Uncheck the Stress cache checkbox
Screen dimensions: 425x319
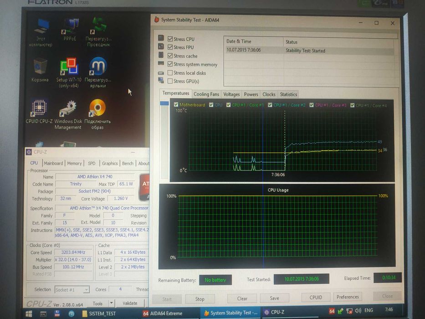coord(170,56)
